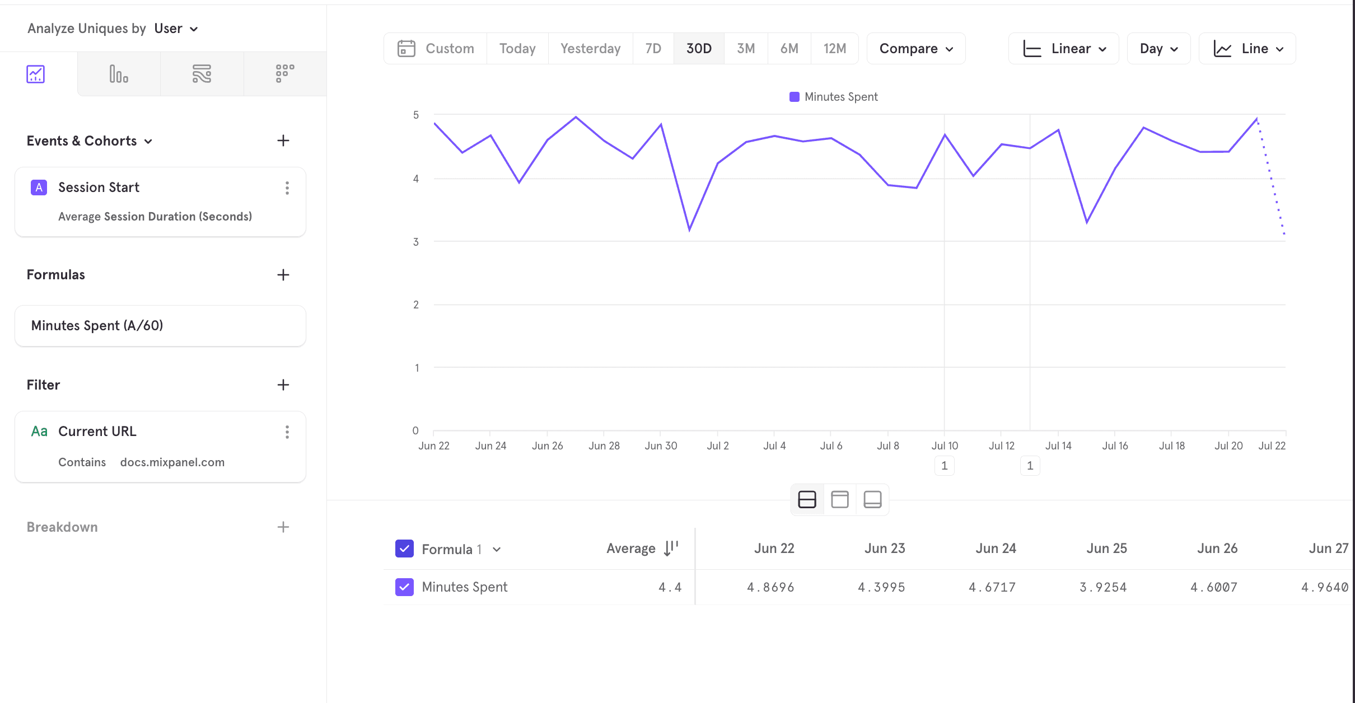This screenshot has height=703, width=1355.
Task: Uncheck the Formula 1 checkbox
Action: (404, 549)
